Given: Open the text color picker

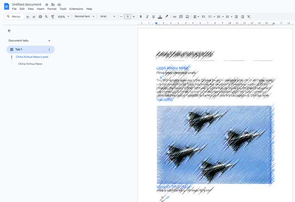Looking at the screenshot, I should [x=160, y=17].
